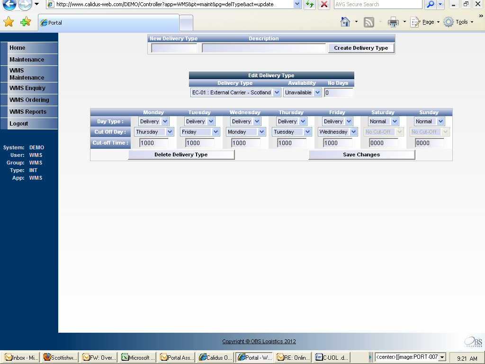
Task: Click the Delete Delivery Type button
Action: tap(181, 155)
